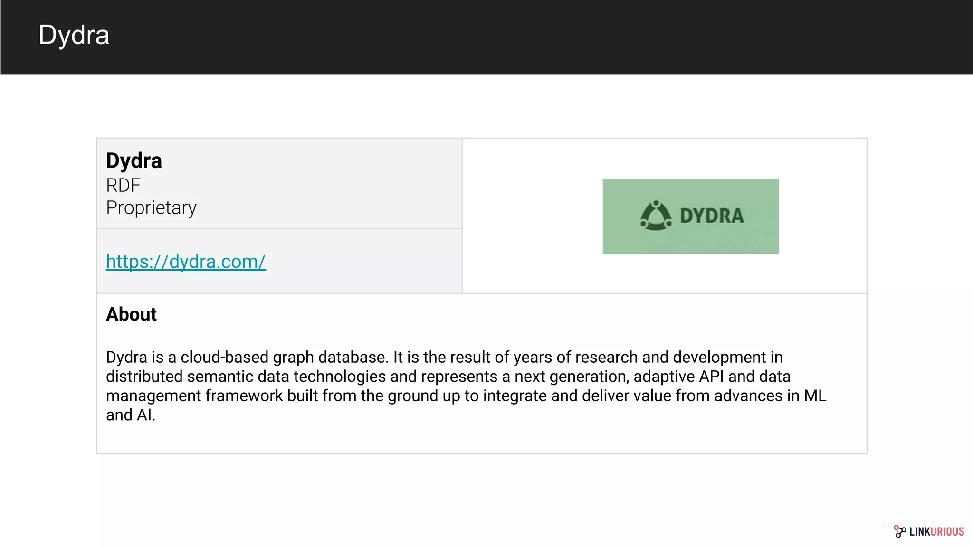The width and height of the screenshot is (973, 547).
Task: Select the "RDF" text
Action: coord(123,185)
